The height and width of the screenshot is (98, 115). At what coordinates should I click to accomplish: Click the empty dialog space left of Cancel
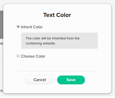coord(14,80)
